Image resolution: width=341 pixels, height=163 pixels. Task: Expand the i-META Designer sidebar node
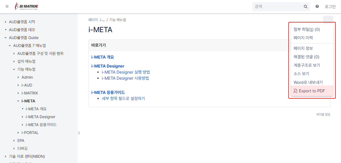click(22, 117)
